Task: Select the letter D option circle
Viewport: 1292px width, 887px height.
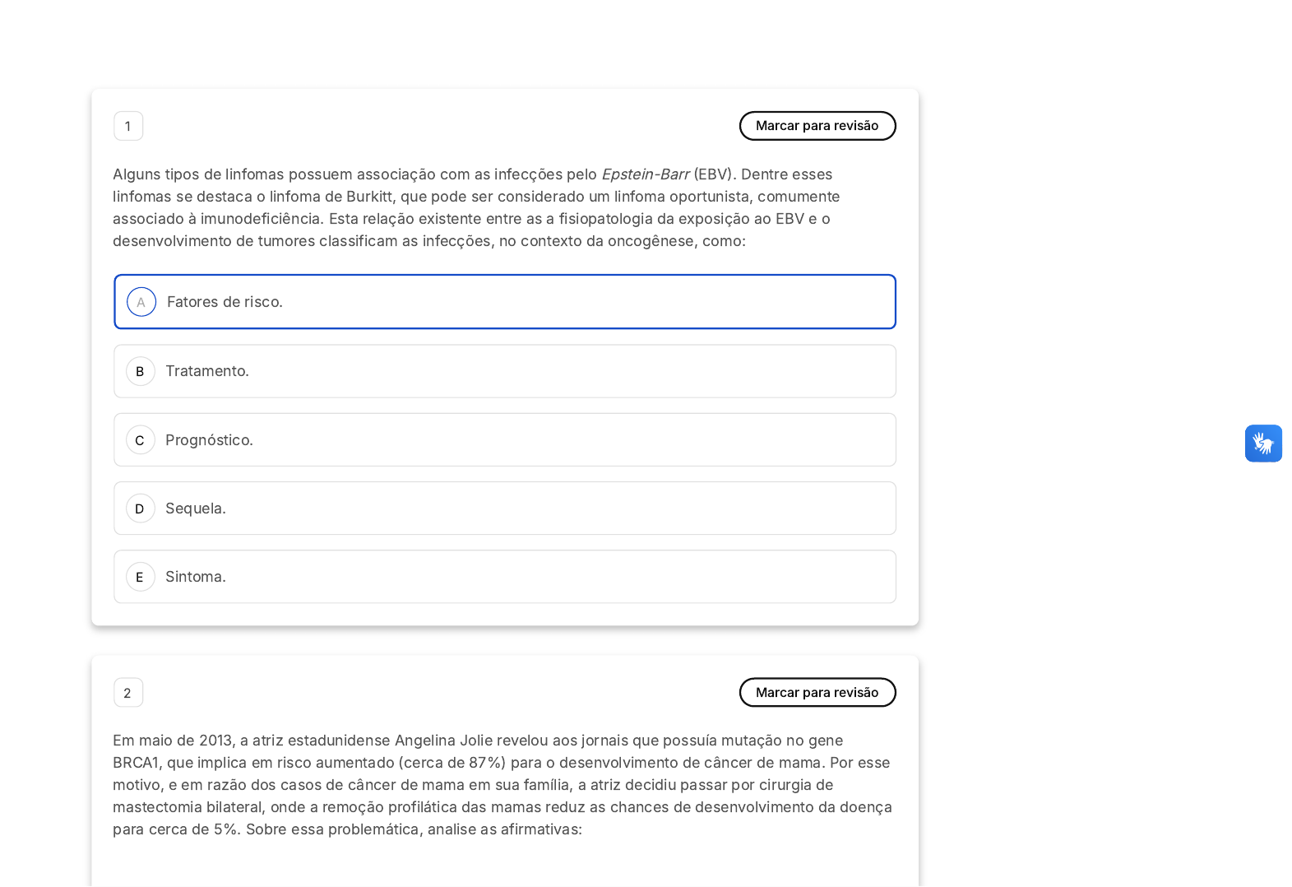Action: pos(140,509)
